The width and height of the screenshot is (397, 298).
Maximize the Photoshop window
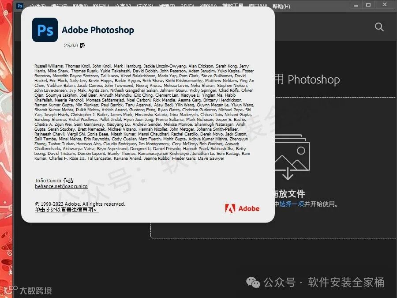tap(368, 5)
